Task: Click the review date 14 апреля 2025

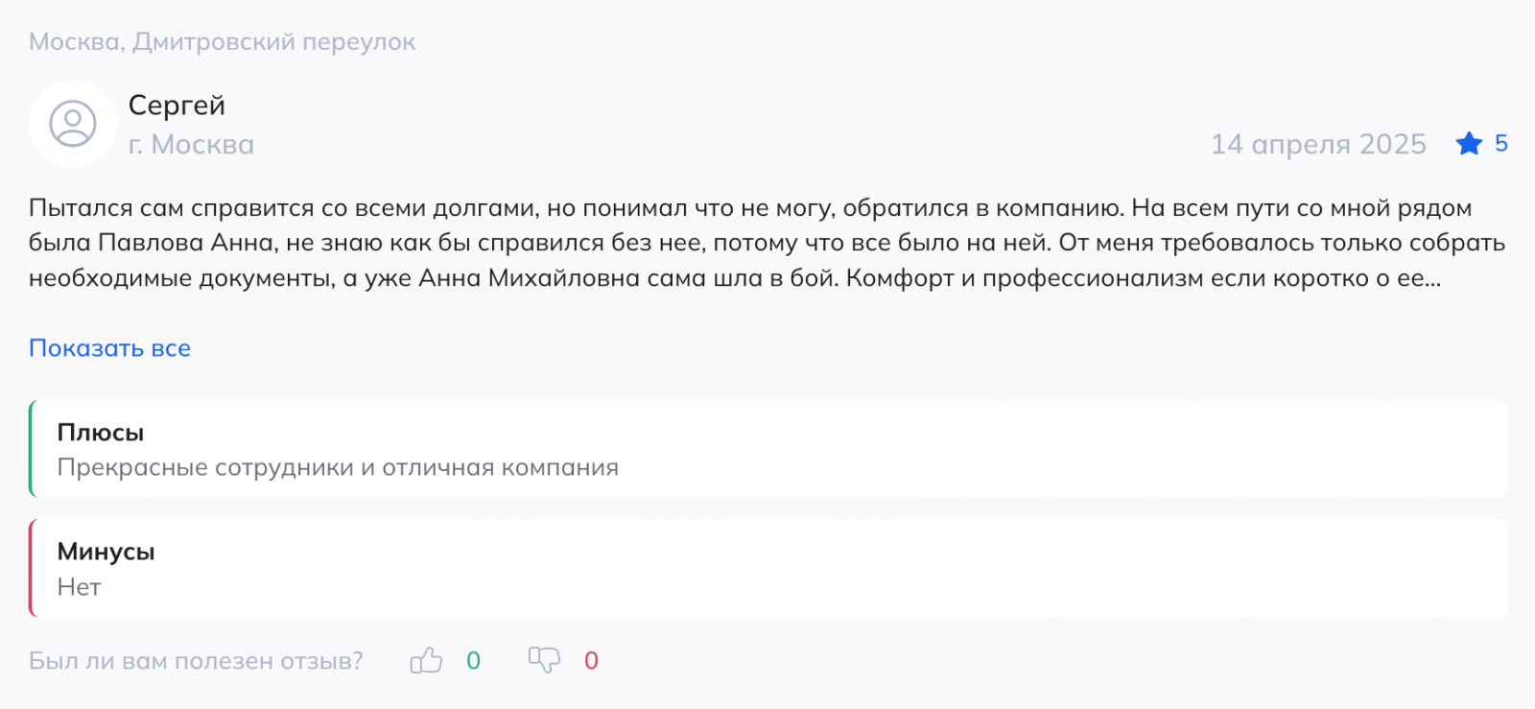Action: 1318,144
